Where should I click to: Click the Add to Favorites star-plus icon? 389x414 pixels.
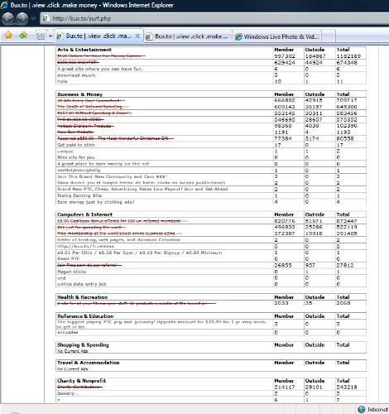coord(23,36)
